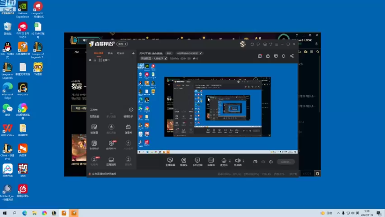Click 视频连麦 in toolbox
Screen dimensions: 385x217
point(94,116)
